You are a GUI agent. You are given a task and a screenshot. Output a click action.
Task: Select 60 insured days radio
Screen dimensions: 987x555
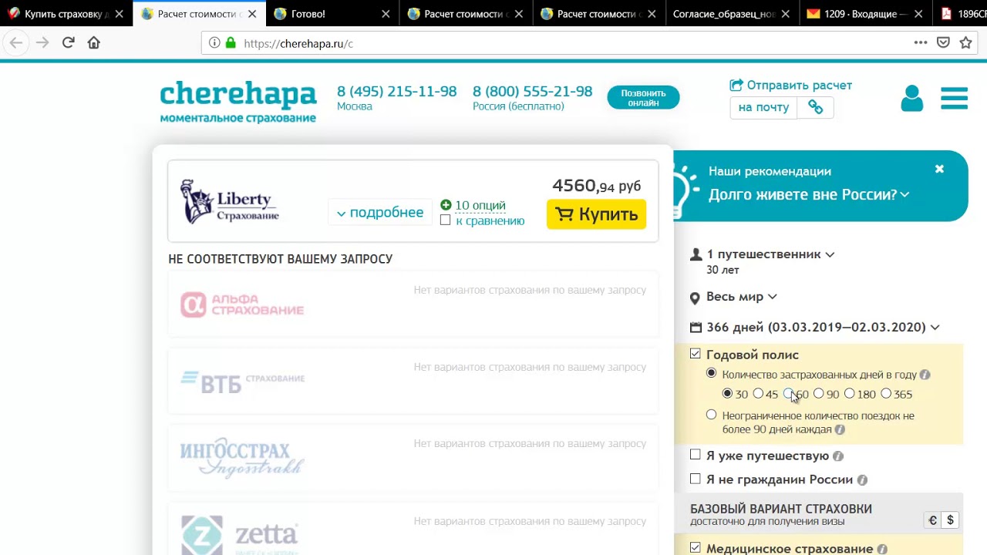click(788, 394)
